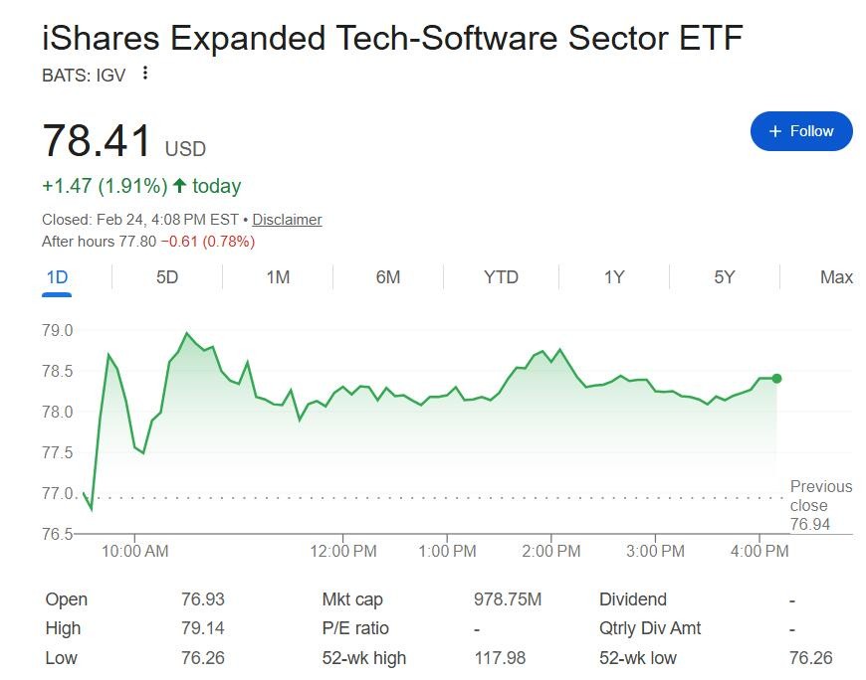This screenshot has height=680, width=866.
Task: Click the green endpoint dot on chart
Action: click(776, 378)
